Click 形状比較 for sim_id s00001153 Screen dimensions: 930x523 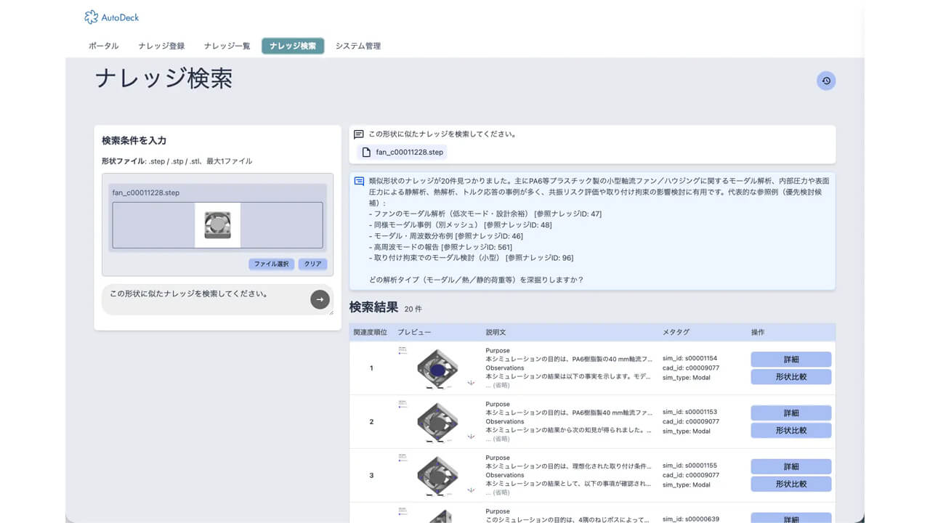coord(791,431)
